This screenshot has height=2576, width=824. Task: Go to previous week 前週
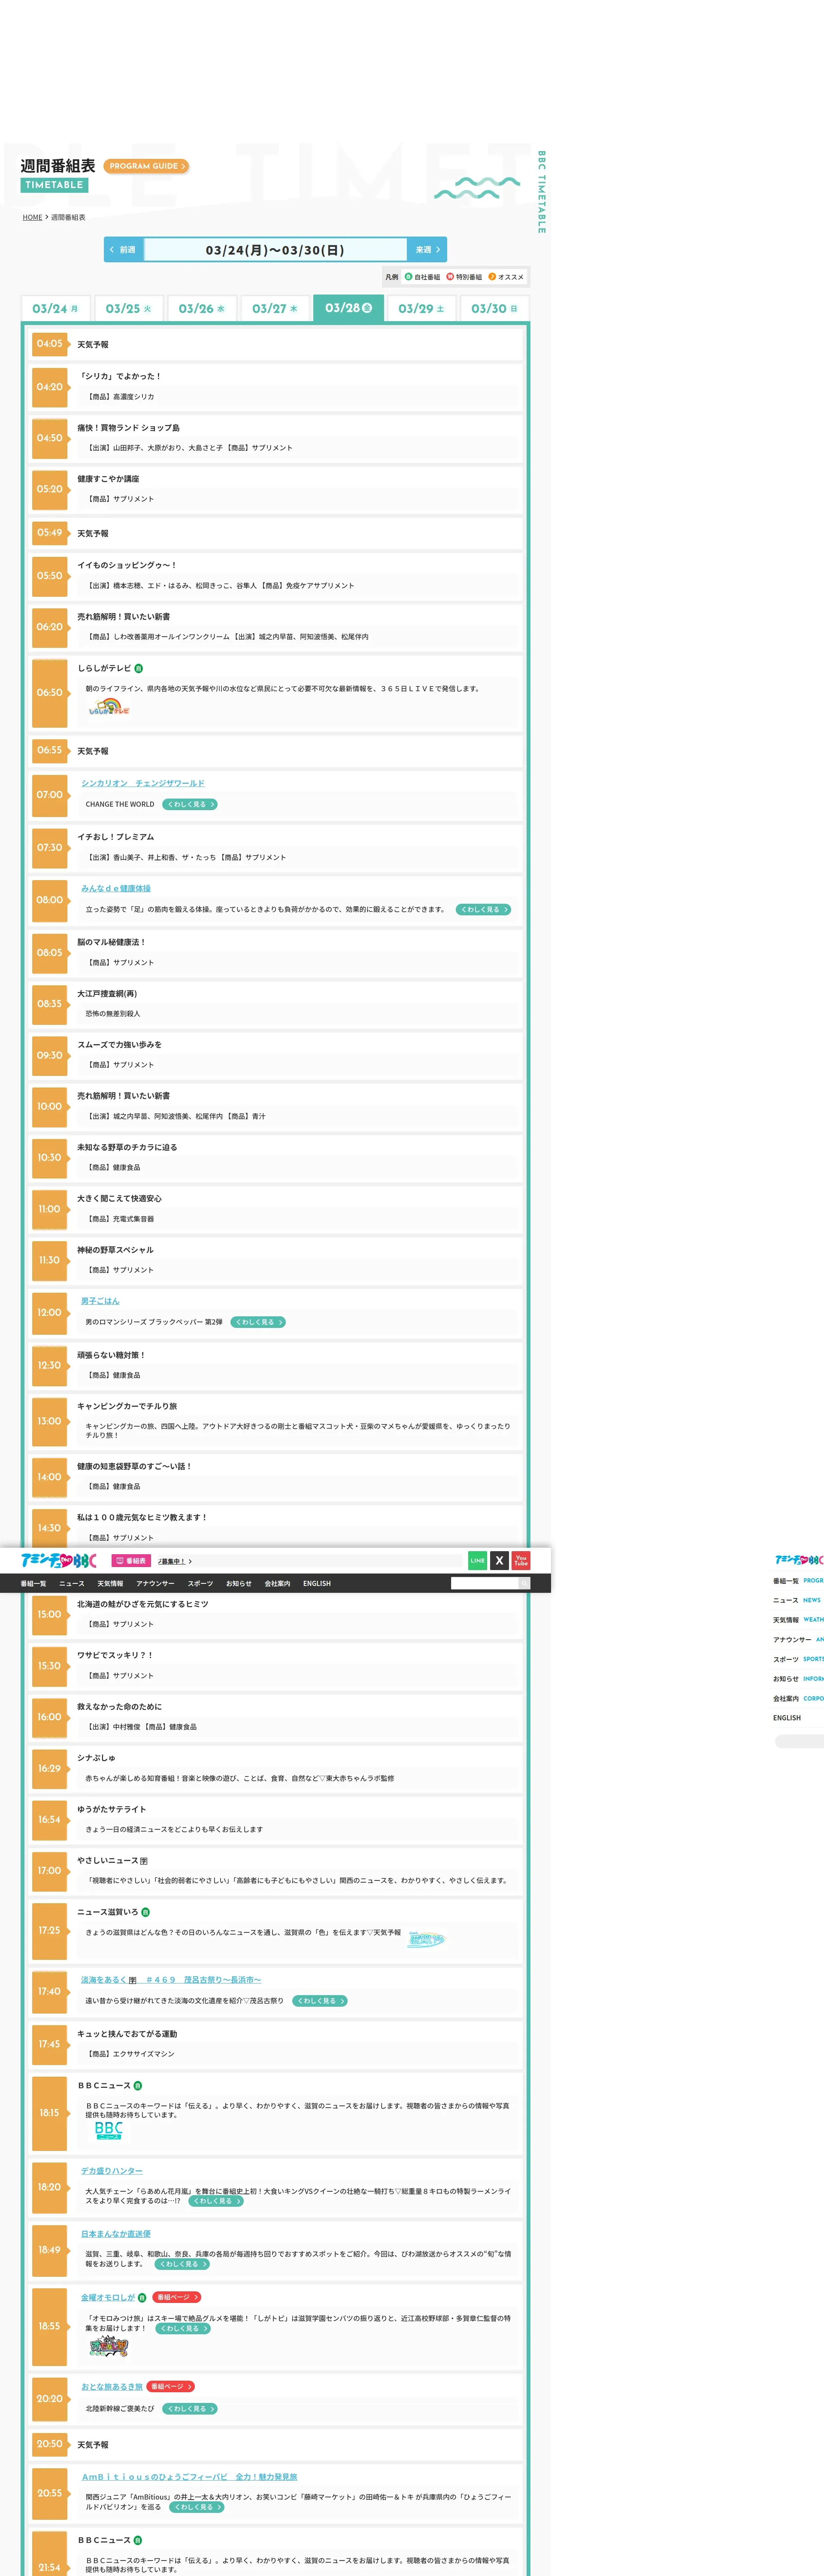point(123,250)
